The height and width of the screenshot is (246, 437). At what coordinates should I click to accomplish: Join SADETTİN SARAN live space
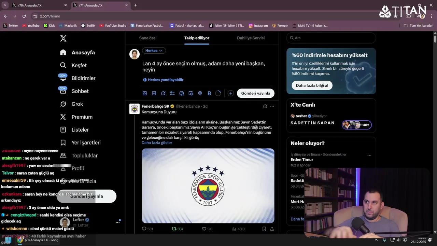pyautogui.click(x=331, y=121)
